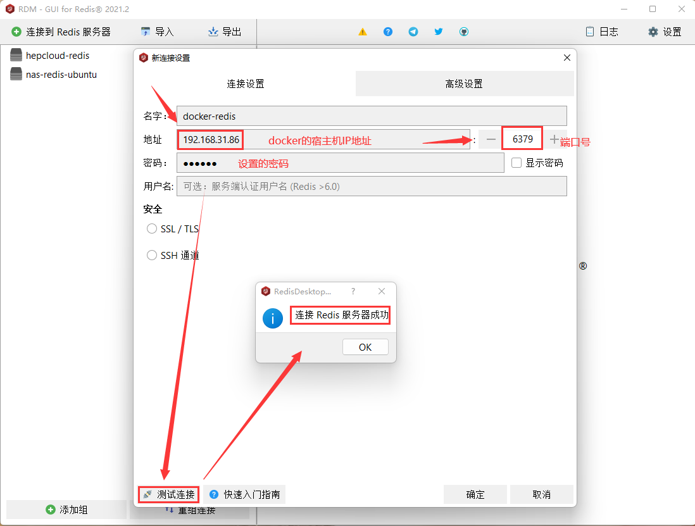
Task: Cancel with the 取消 button
Action: [542, 494]
